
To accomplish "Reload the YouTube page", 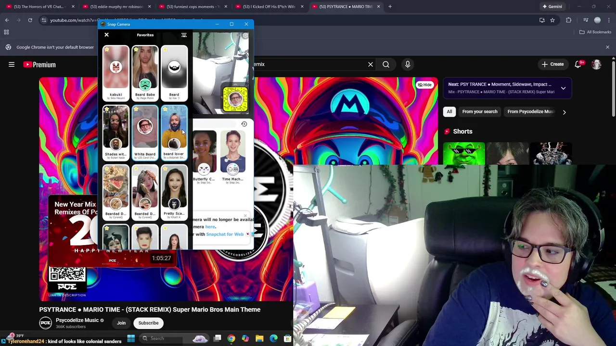I will click(x=30, y=20).
